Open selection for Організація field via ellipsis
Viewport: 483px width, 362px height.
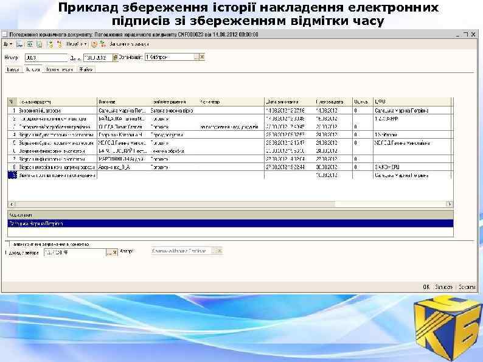pyautogui.click(x=196, y=57)
